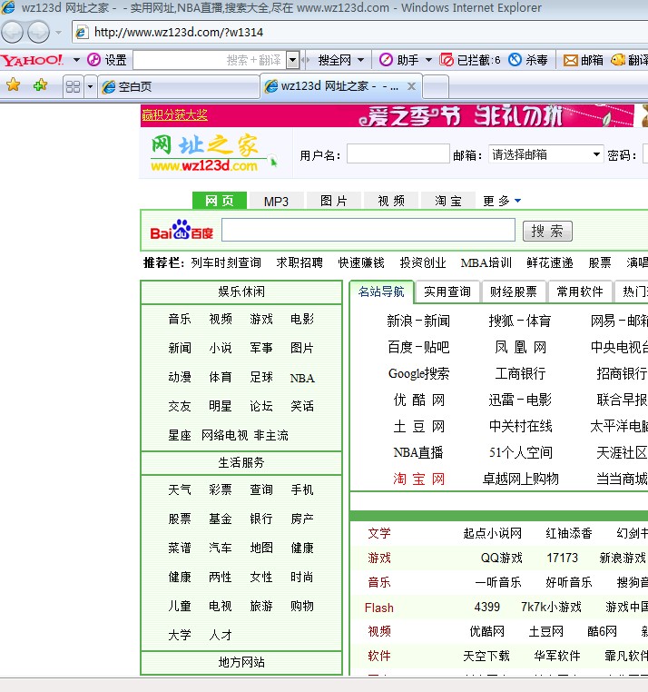Screen dimensions: 648x692
Task: Click the 杀毒 antivirus toolbar button
Action: 529,60
